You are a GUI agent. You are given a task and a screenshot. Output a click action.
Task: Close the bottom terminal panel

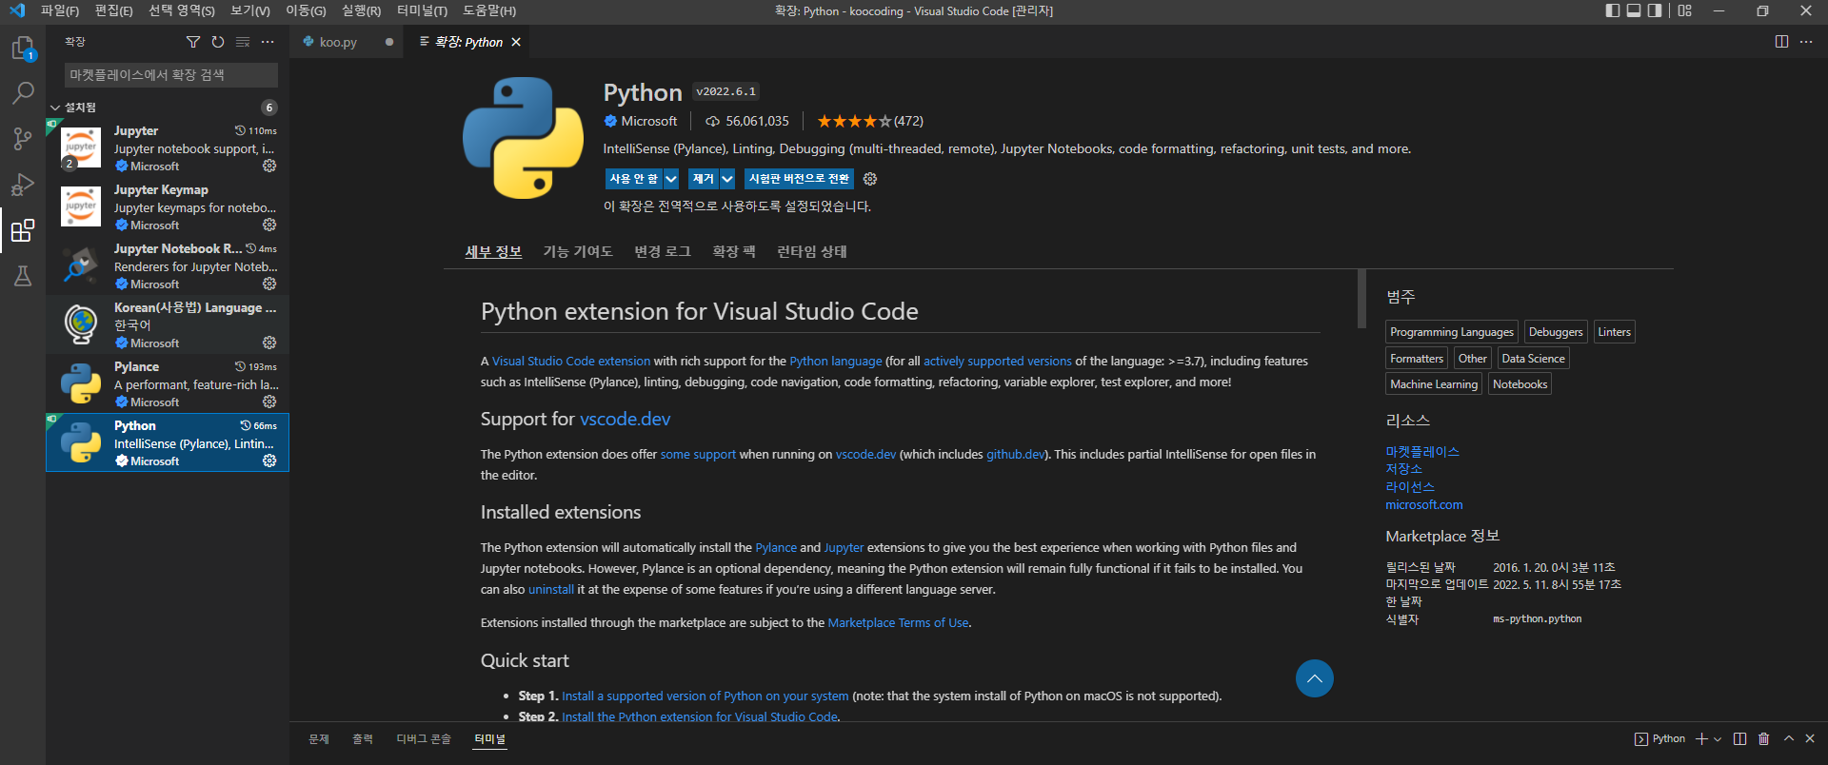click(1810, 738)
